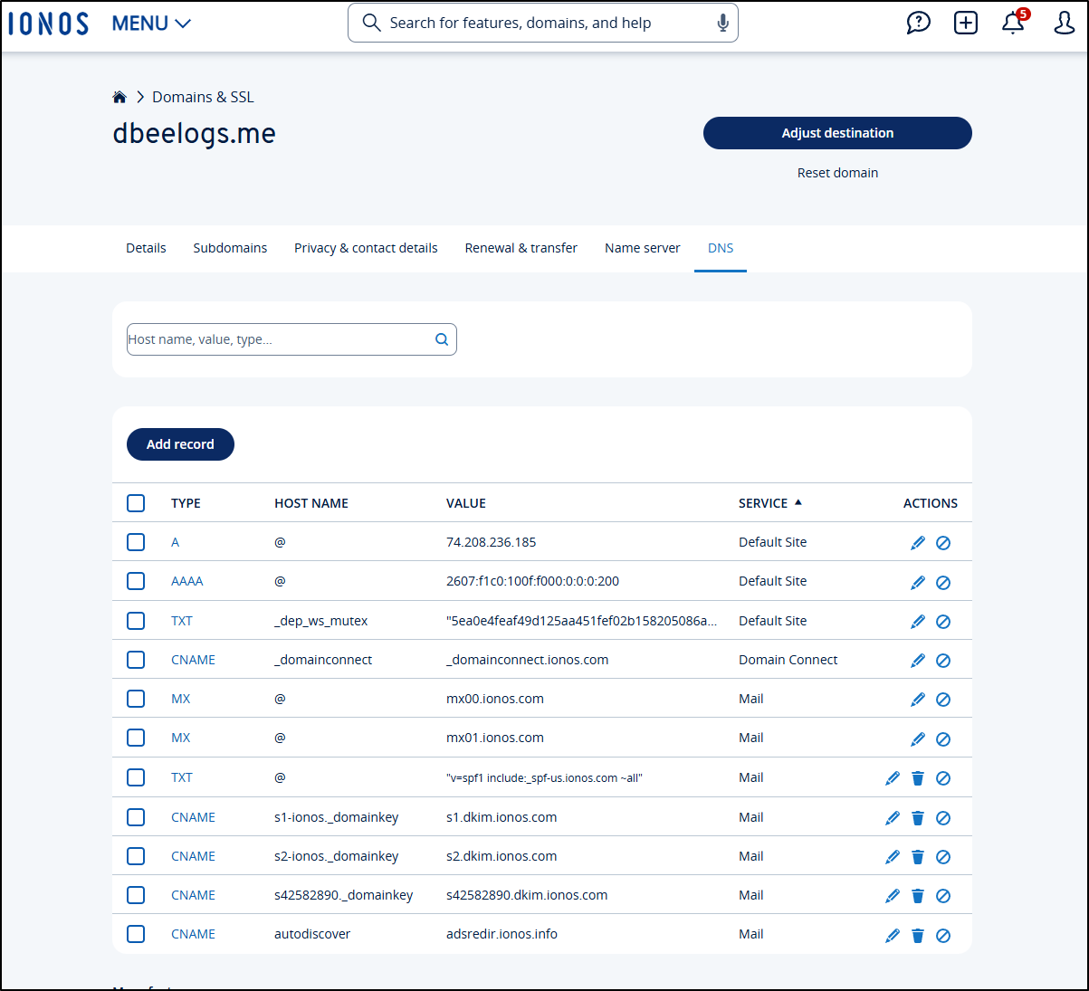Open the notifications bell
The image size is (1089, 991).
1013,23
